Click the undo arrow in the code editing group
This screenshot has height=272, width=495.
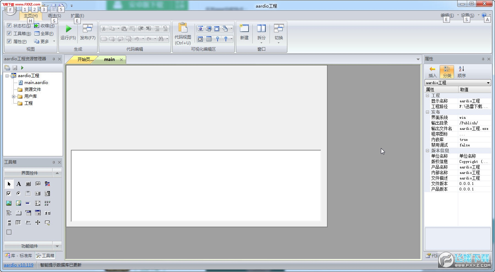coord(136,39)
